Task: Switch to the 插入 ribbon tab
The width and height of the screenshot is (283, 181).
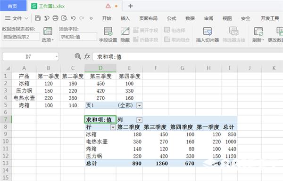Action: 125,18
